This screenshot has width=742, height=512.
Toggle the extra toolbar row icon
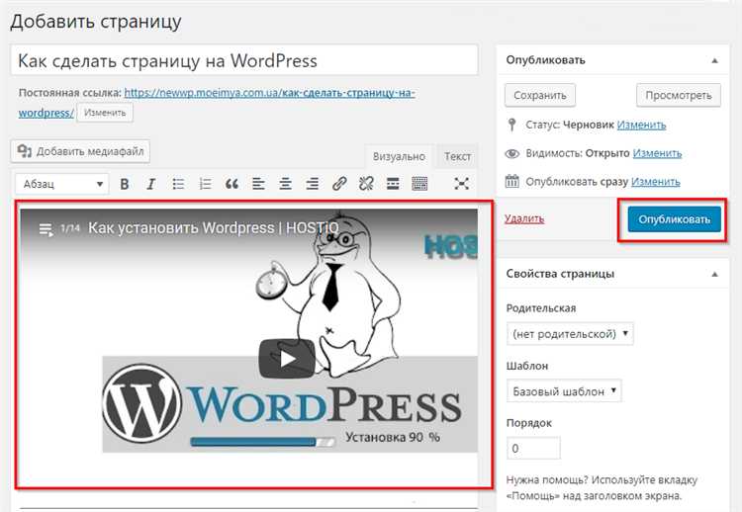pos(419,184)
